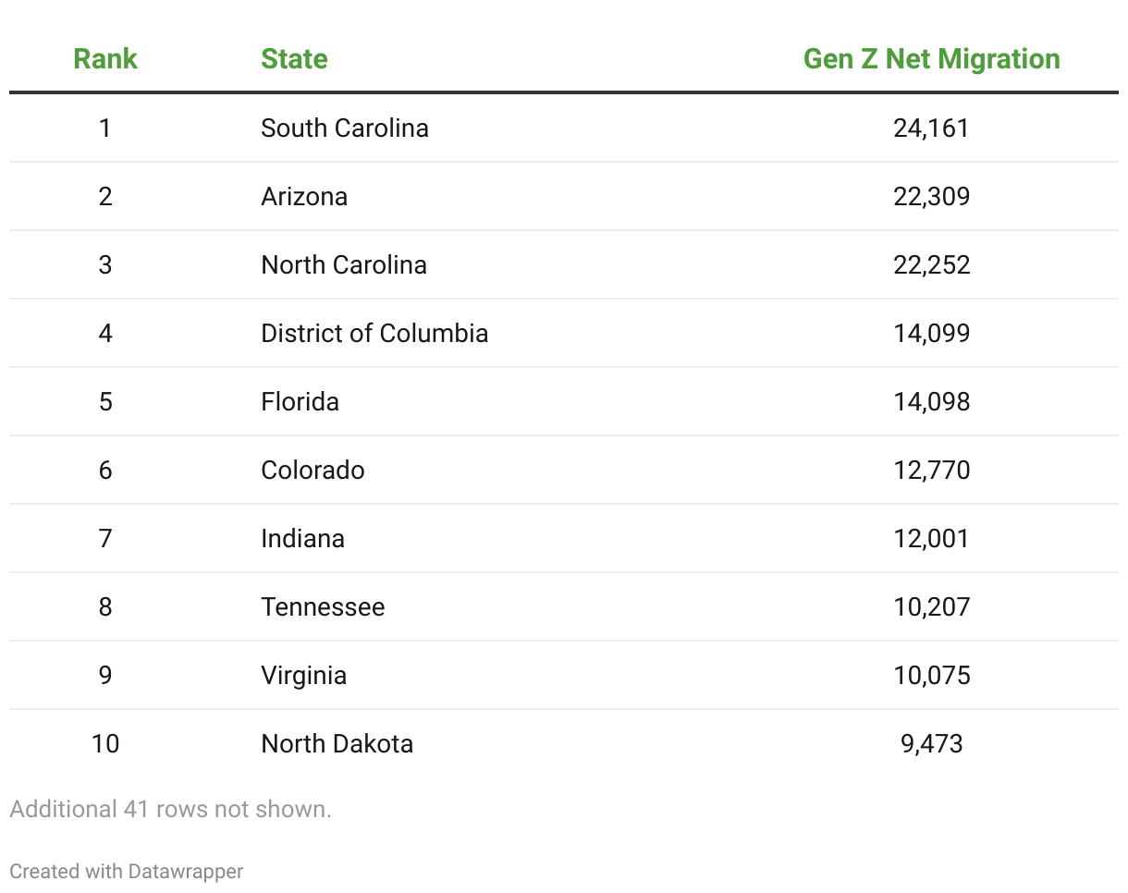This screenshot has width=1128, height=893.
Task: Click the Colorado state cell
Action: click(x=313, y=470)
